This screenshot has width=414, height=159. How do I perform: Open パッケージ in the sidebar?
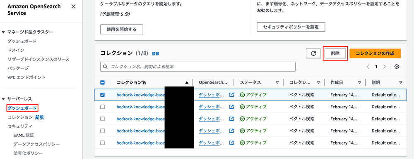tap(18, 68)
